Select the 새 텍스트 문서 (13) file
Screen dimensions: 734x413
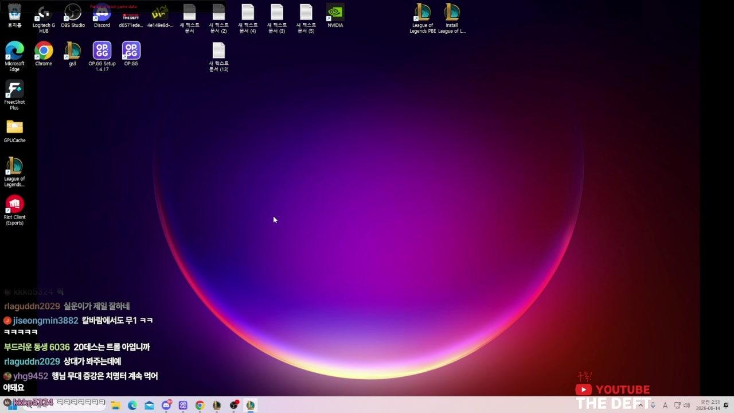pyautogui.click(x=218, y=57)
